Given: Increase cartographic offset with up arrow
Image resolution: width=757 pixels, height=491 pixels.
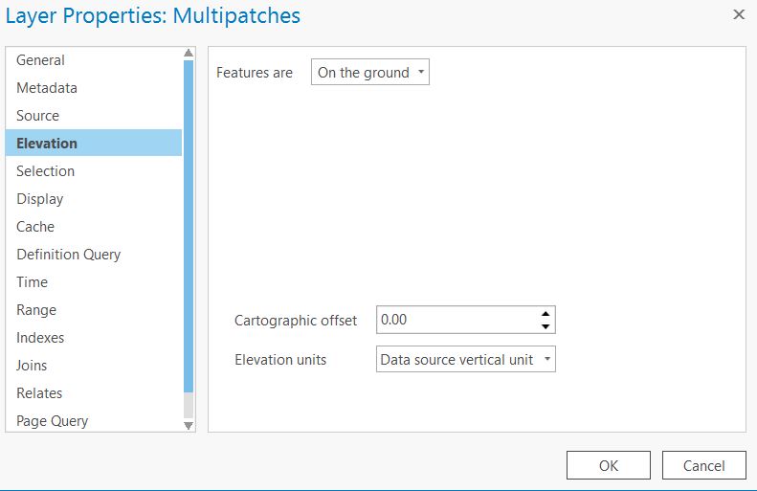Looking at the screenshot, I should tap(545, 314).
